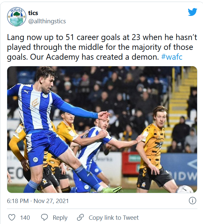Click the chain link icon
This screenshot has height=224, width=203.
80,217
